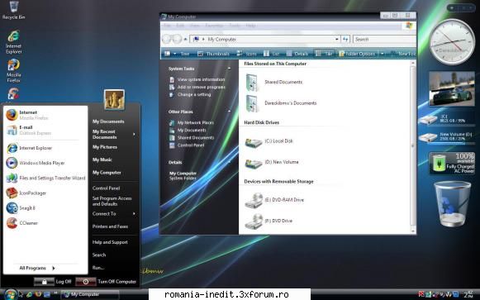
Task: Expand Connect To submenu
Action: (x=134, y=214)
